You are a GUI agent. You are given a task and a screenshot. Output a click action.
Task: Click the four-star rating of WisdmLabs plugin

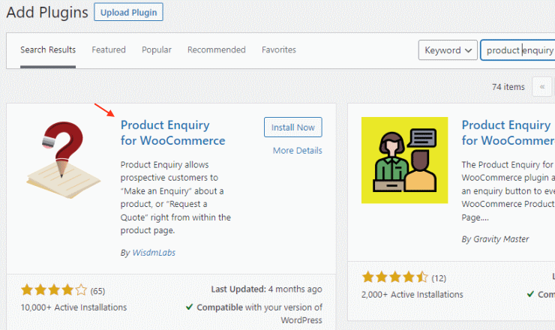[54, 290]
